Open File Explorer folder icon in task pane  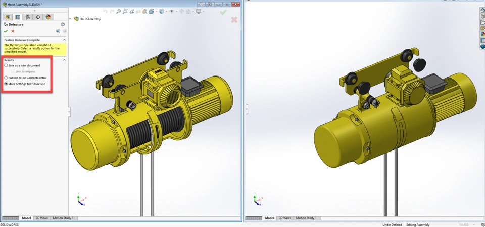(x=482, y=22)
